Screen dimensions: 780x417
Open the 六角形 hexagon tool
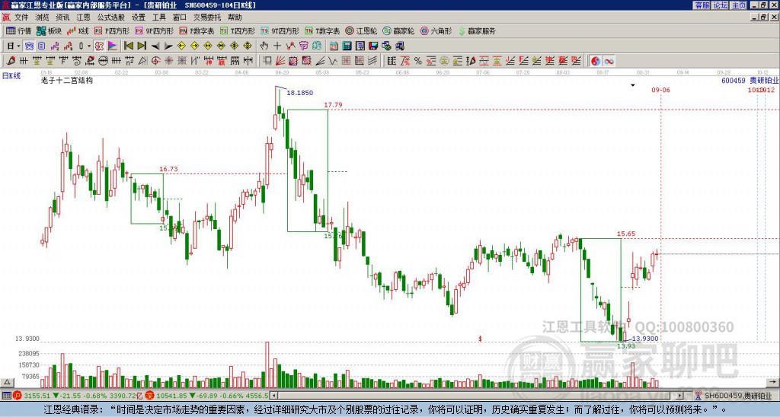[436, 30]
